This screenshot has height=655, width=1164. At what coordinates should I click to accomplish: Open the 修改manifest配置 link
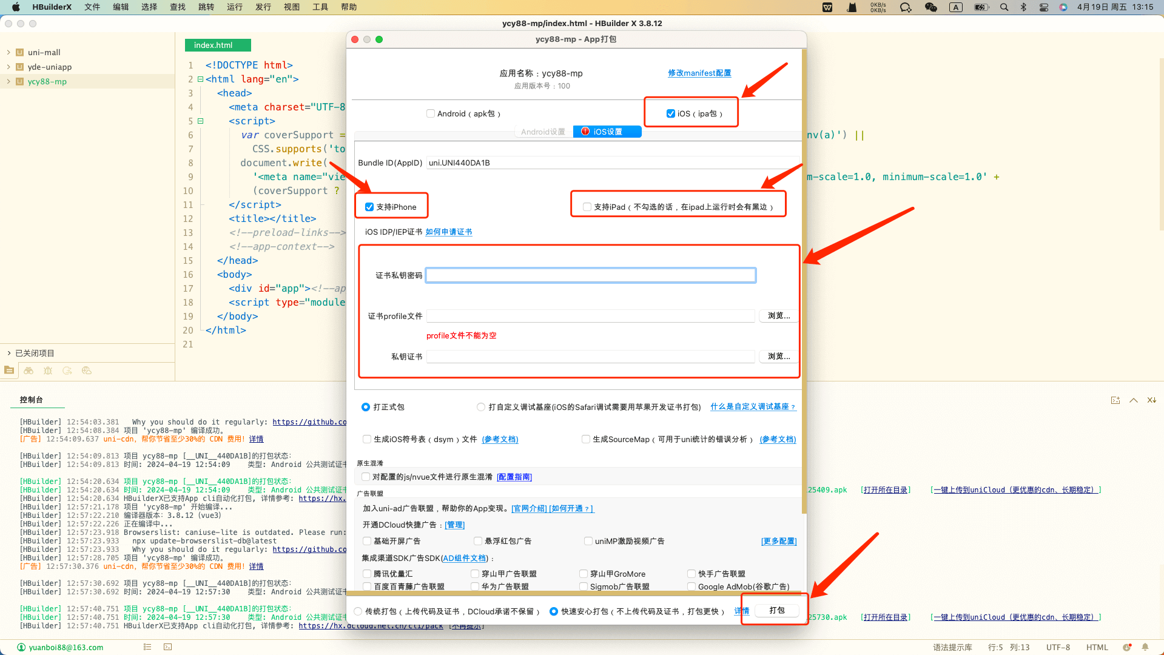pos(699,73)
